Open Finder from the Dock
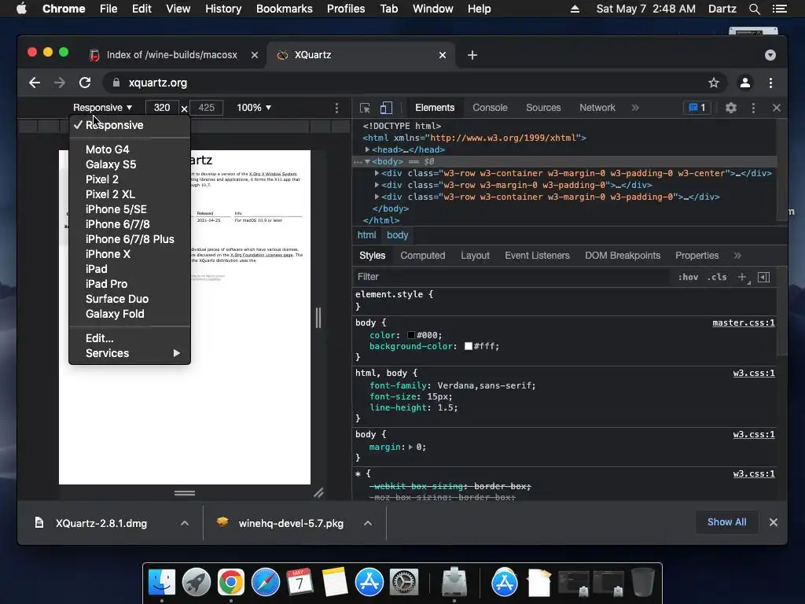Image resolution: width=805 pixels, height=604 pixels. (162, 583)
